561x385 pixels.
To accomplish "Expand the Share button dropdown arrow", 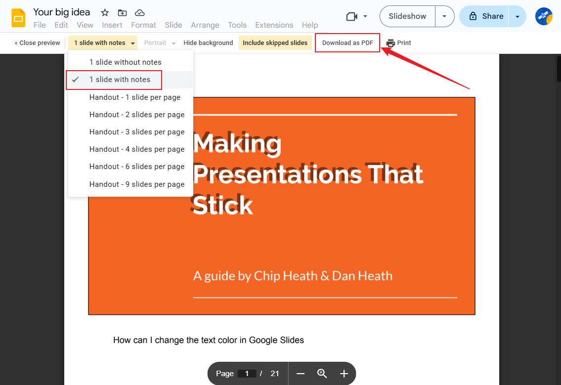I will (x=518, y=16).
